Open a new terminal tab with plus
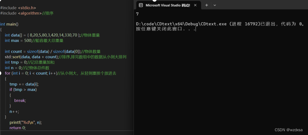 point(207,5)
